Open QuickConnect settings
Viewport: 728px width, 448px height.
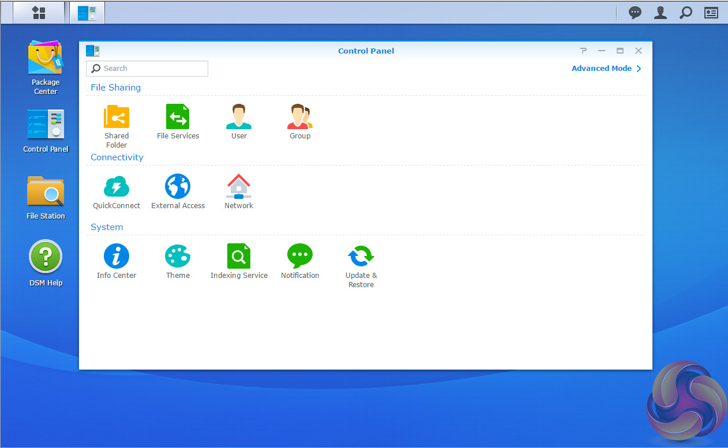pos(117,191)
